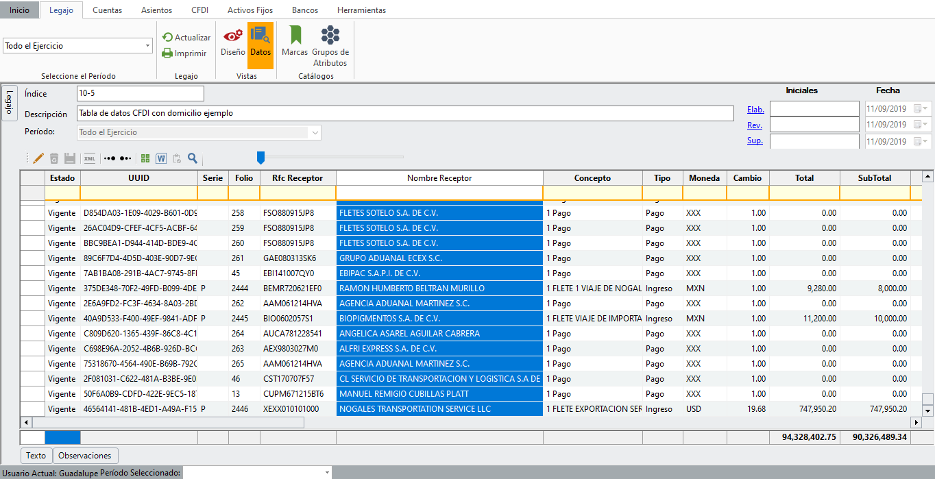Expand the Período Seleccionado dropdown in status bar
Viewport: 935px width, 479px height.
tap(327, 473)
